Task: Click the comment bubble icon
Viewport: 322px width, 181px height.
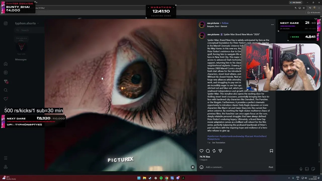Action: click(x=208, y=151)
